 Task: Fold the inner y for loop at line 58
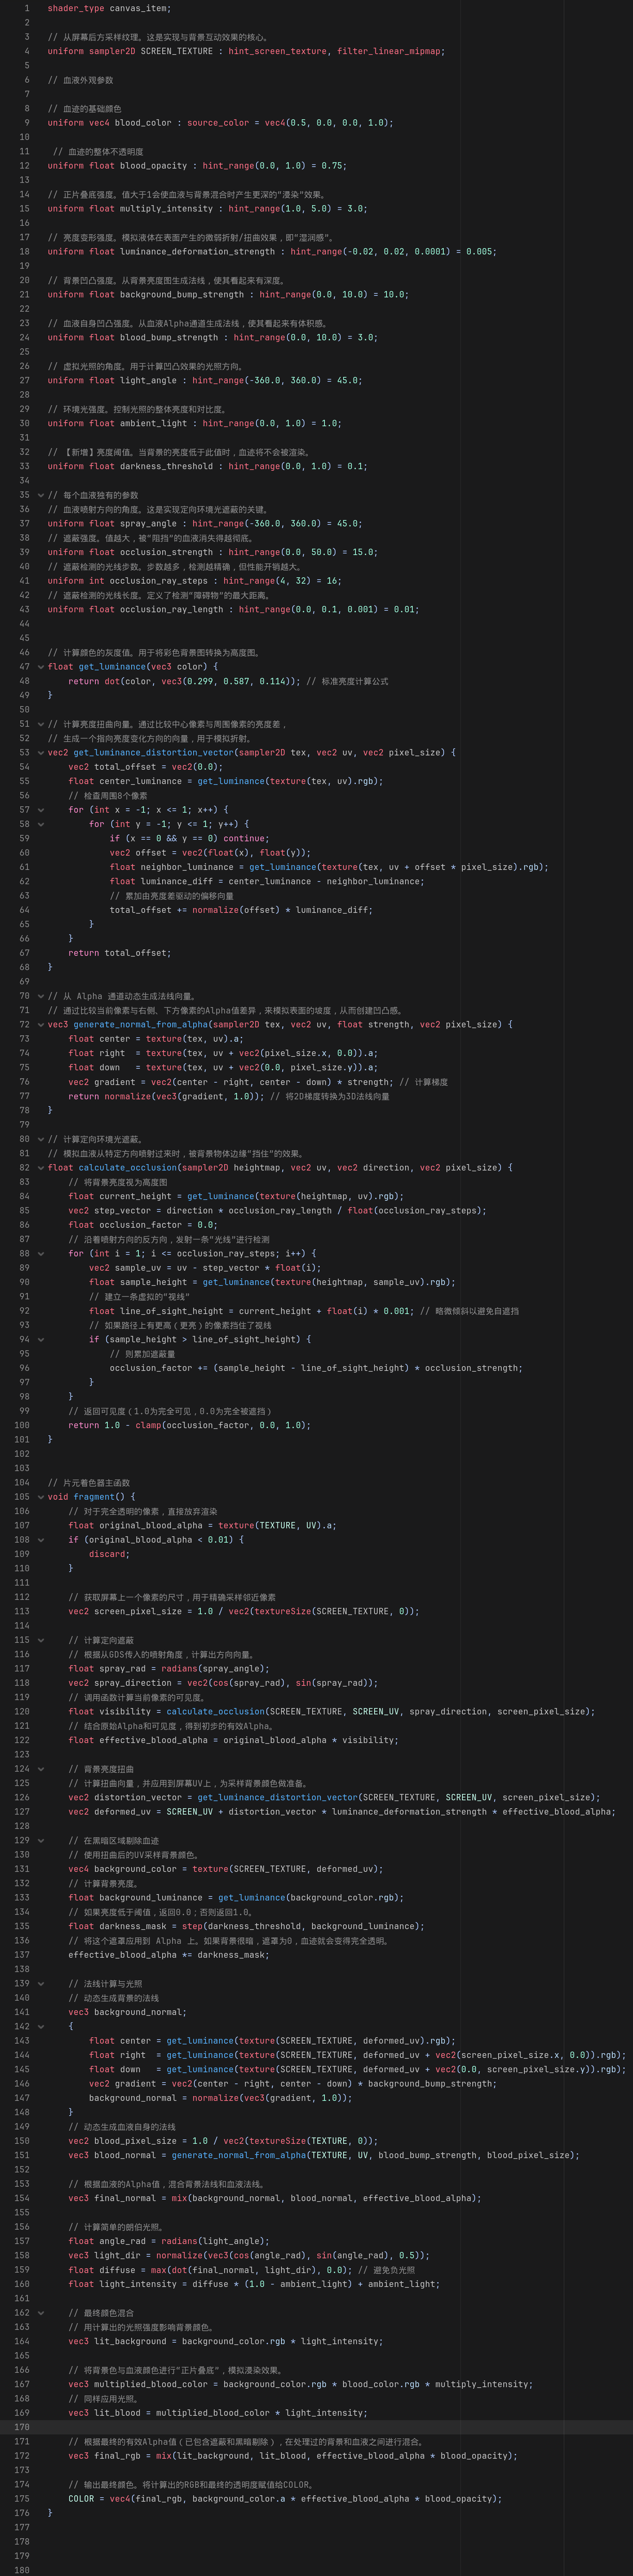point(41,824)
